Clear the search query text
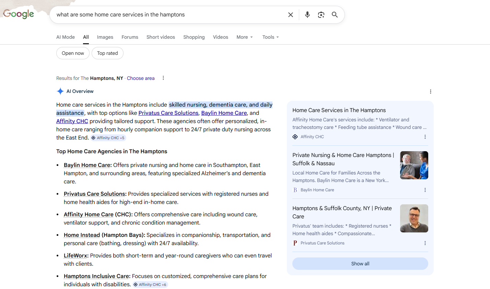Image resolution: width=490 pixels, height=289 pixels. point(290,15)
